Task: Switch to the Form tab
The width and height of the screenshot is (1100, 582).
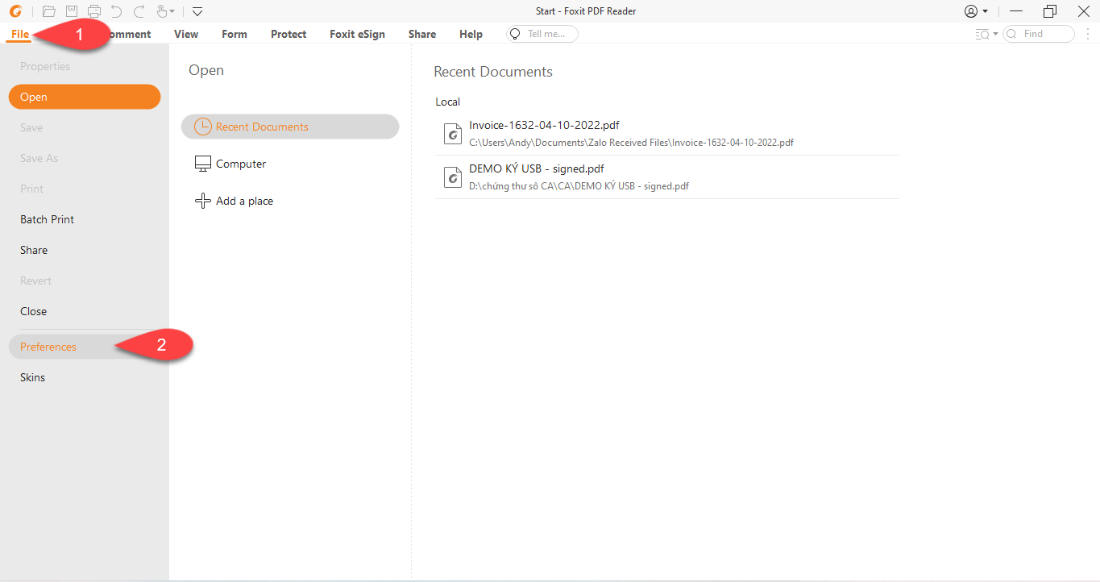Action: [235, 34]
